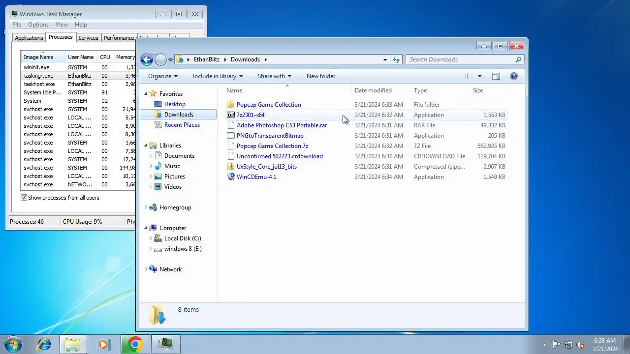
Task: Open the address bar history dropdown arrow
Action: click(x=385, y=59)
